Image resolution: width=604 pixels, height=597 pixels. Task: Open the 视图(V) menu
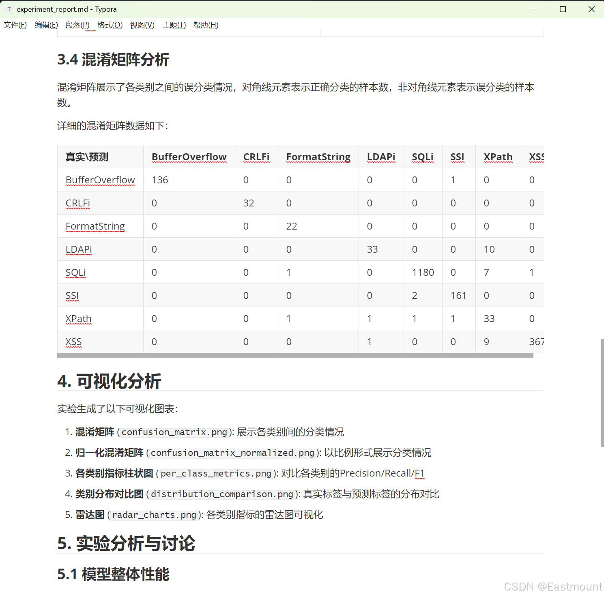[142, 25]
